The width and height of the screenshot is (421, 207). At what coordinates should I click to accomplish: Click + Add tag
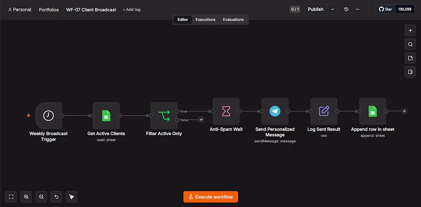(x=131, y=10)
